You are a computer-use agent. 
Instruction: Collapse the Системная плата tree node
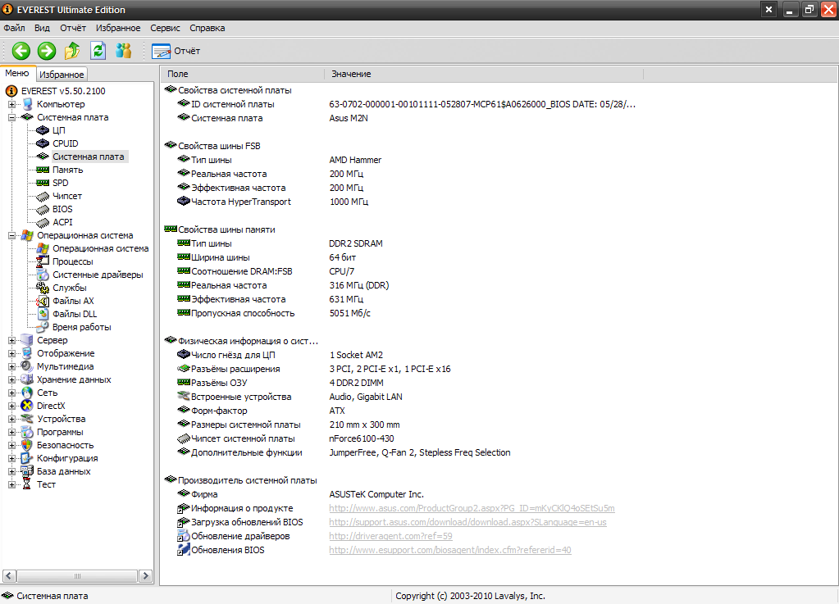(x=12, y=117)
